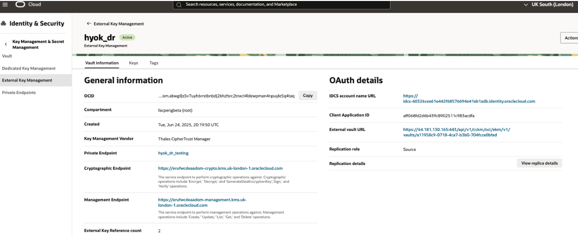Click the management operations description text
This screenshot has height=240, width=578.
[x=221, y=215]
